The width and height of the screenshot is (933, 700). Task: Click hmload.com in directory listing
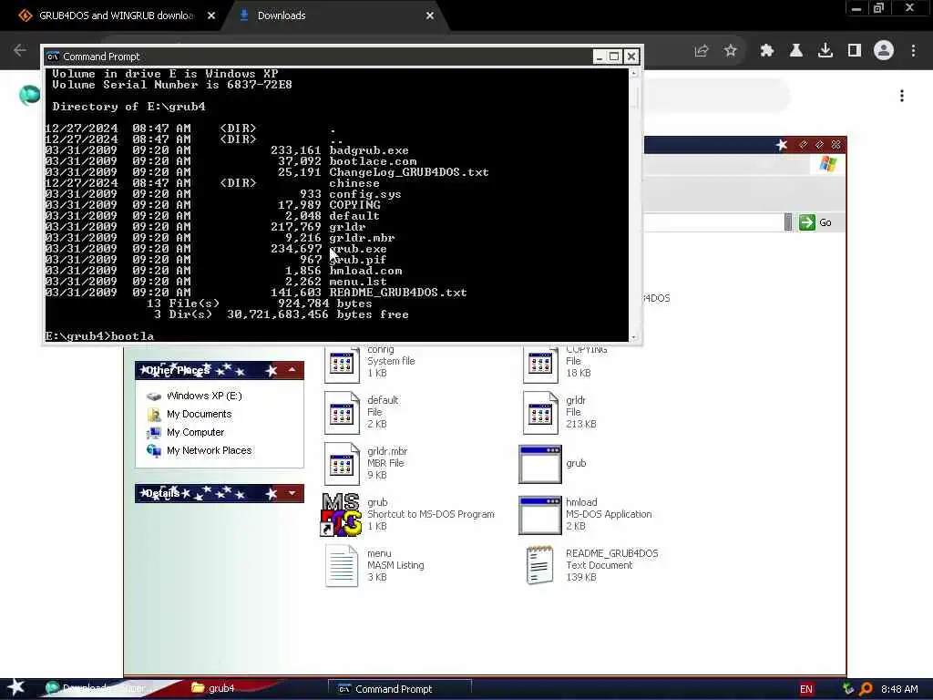(x=365, y=271)
